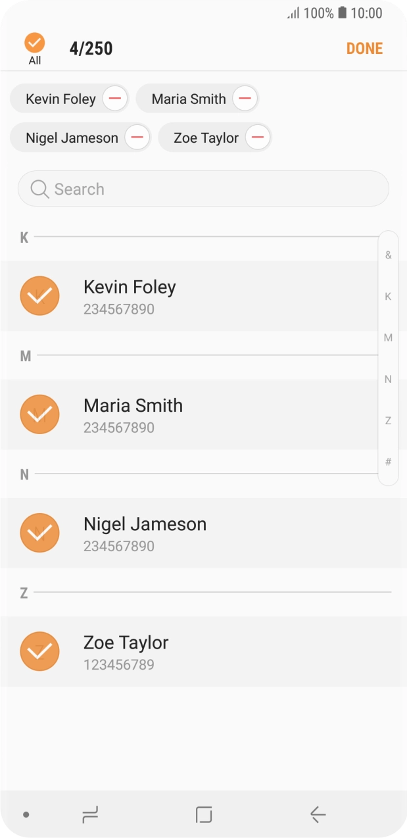Open recent apps from navigation bar
The image size is (407, 838).
pyautogui.click(x=90, y=815)
